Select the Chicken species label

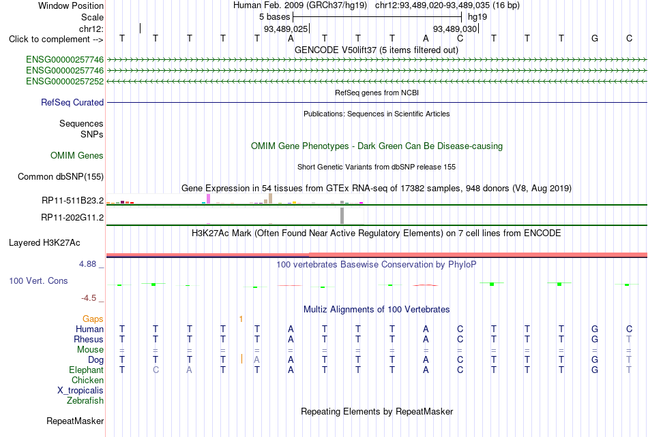pos(87,380)
